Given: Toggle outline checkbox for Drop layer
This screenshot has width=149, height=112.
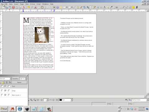Looking at the screenshot, I should [x=9, y=91].
